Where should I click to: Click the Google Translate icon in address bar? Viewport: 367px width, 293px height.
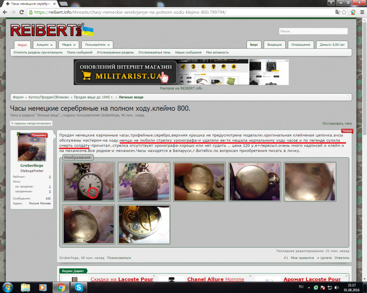(x=338, y=12)
